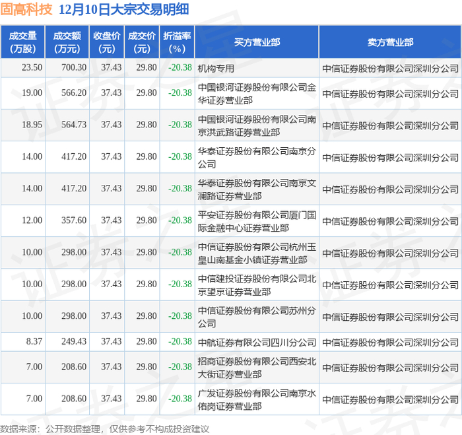Select the 折溢率(%) column header
This screenshot has height=435, width=462.
point(177,42)
